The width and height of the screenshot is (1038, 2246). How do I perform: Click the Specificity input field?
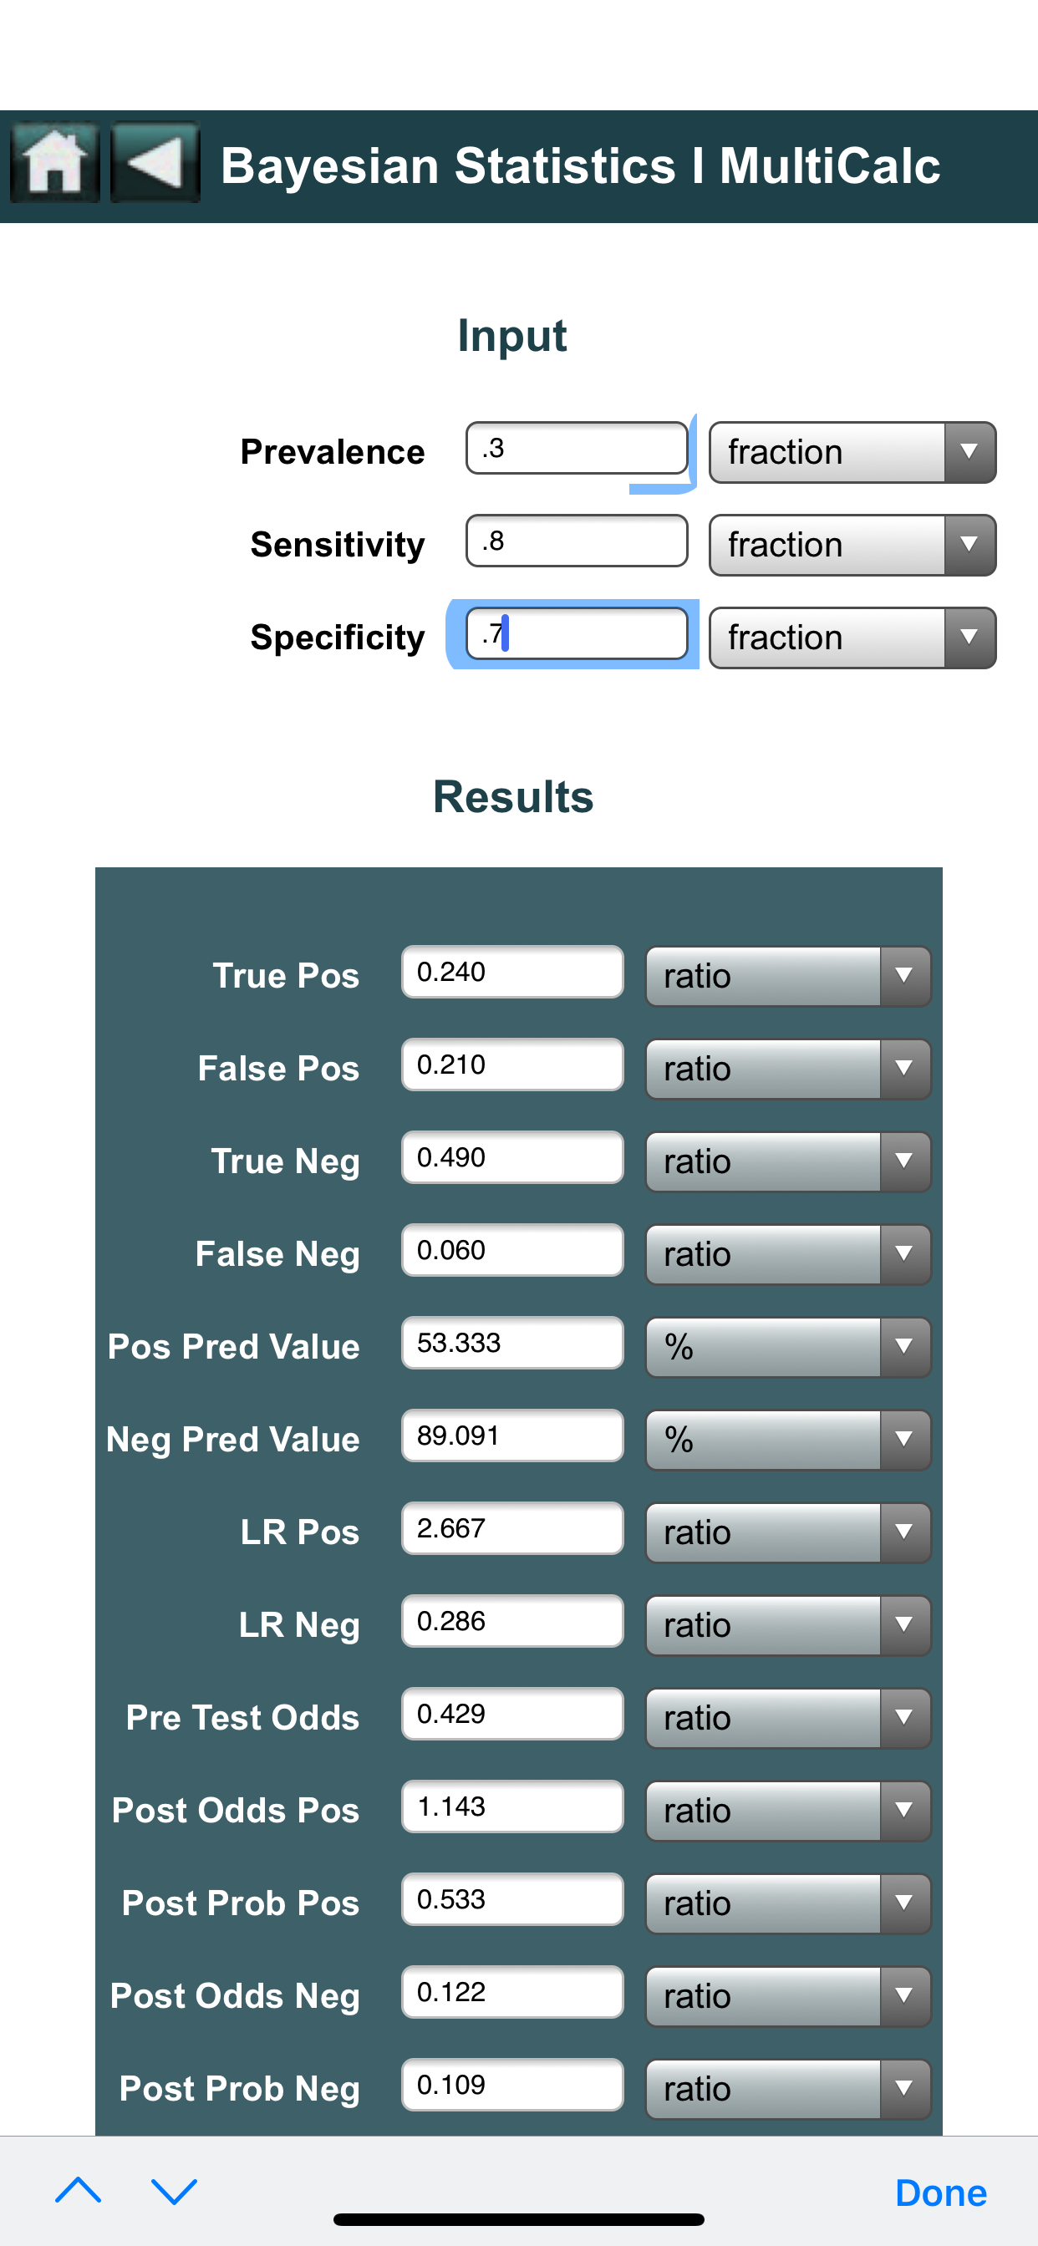(x=577, y=634)
